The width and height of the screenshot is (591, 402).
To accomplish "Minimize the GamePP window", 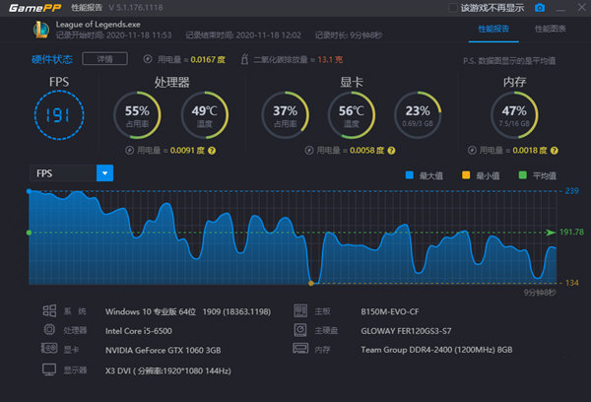I will [560, 8].
